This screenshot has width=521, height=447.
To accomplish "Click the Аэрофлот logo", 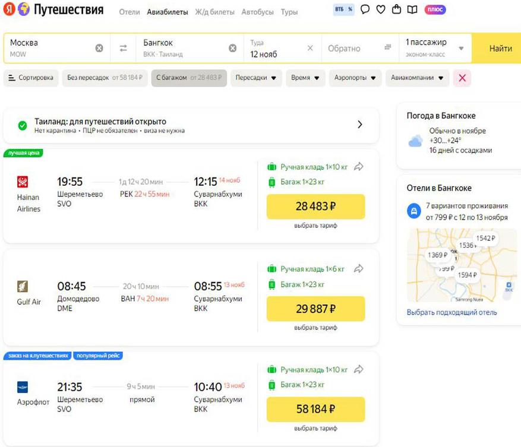I will pyautogui.click(x=23, y=387).
